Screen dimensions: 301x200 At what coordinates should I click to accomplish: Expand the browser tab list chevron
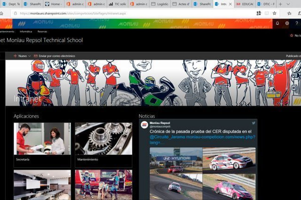pos(288,4)
